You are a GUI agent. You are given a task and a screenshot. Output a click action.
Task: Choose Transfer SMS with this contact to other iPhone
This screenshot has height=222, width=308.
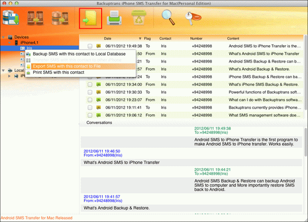[81, 60]
